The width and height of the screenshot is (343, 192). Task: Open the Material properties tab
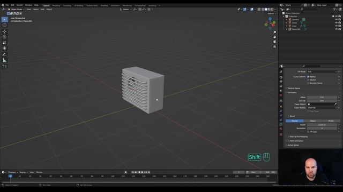tap(281, 129)
